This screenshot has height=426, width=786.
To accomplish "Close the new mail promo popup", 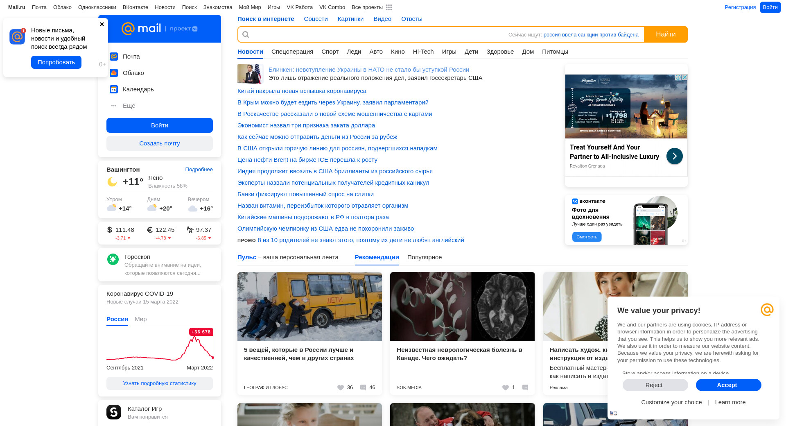I will [102, 24].
